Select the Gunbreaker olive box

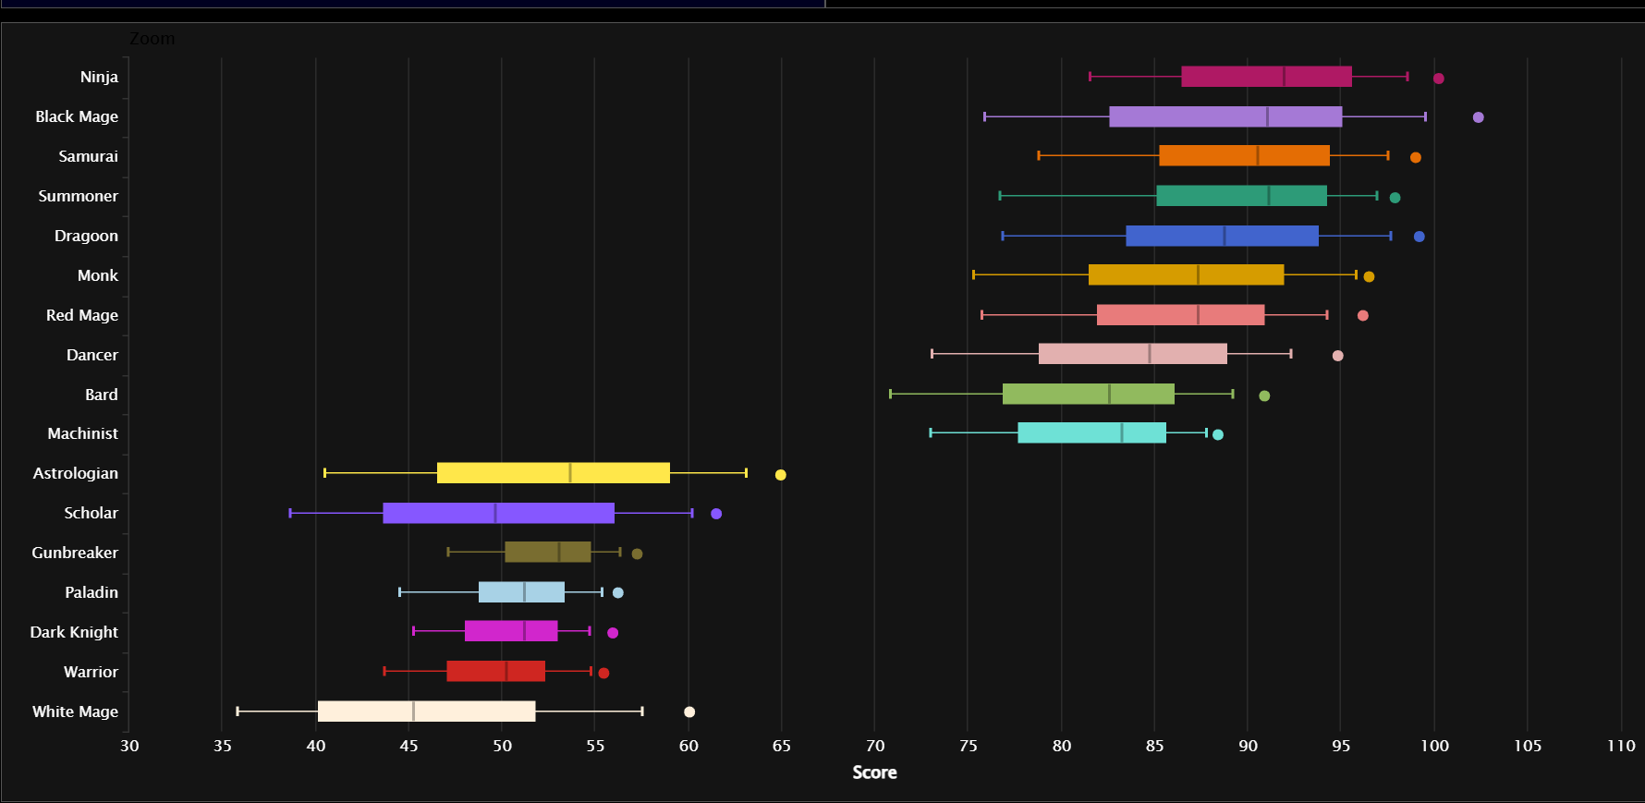(547, 552)
